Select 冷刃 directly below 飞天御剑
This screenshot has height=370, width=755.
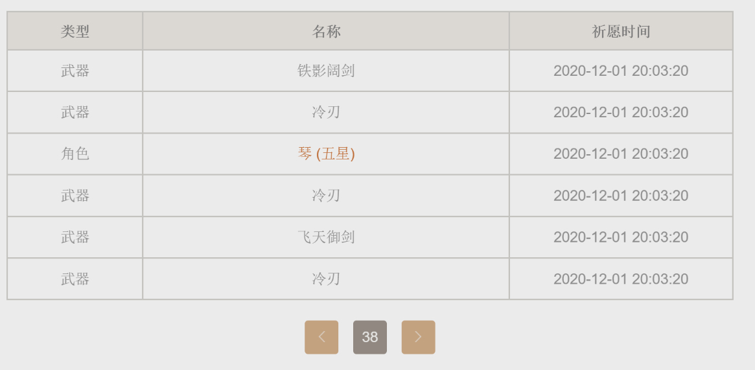326,279
